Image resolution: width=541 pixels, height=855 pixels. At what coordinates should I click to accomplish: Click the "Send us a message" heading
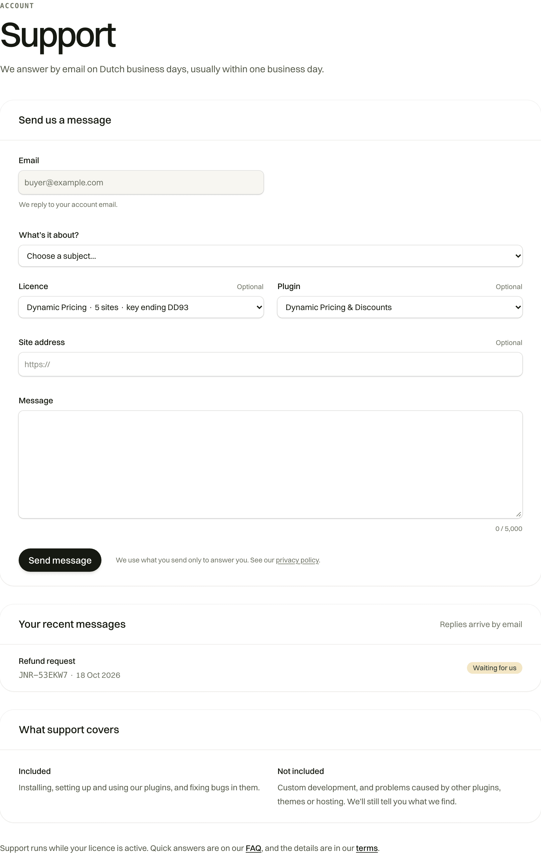65,120
